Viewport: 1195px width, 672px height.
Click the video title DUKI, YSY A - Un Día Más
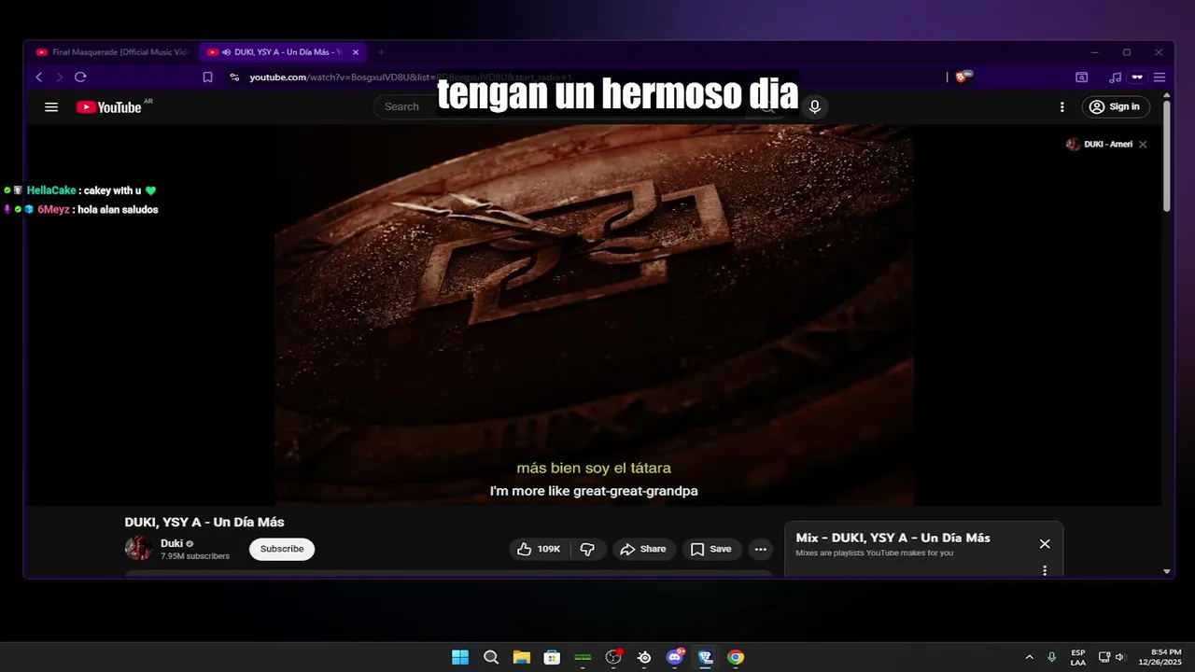[204, 522]
